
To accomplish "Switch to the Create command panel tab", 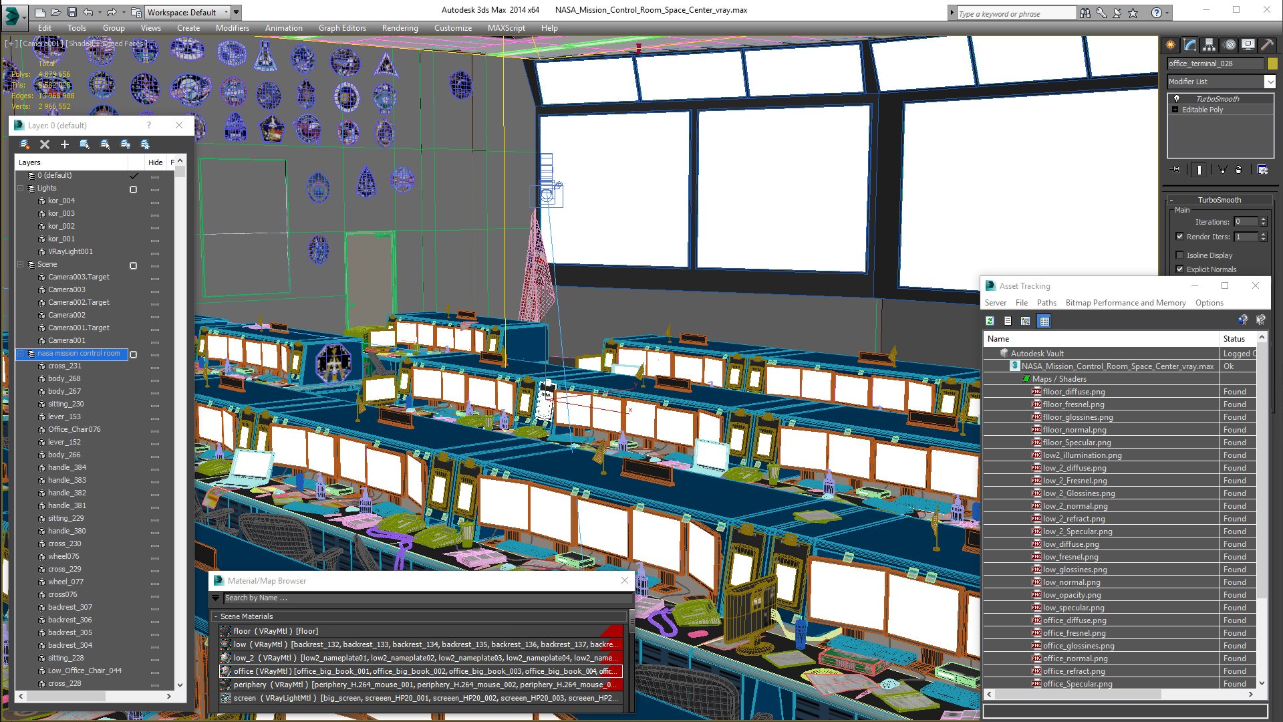I will 1171,45.
